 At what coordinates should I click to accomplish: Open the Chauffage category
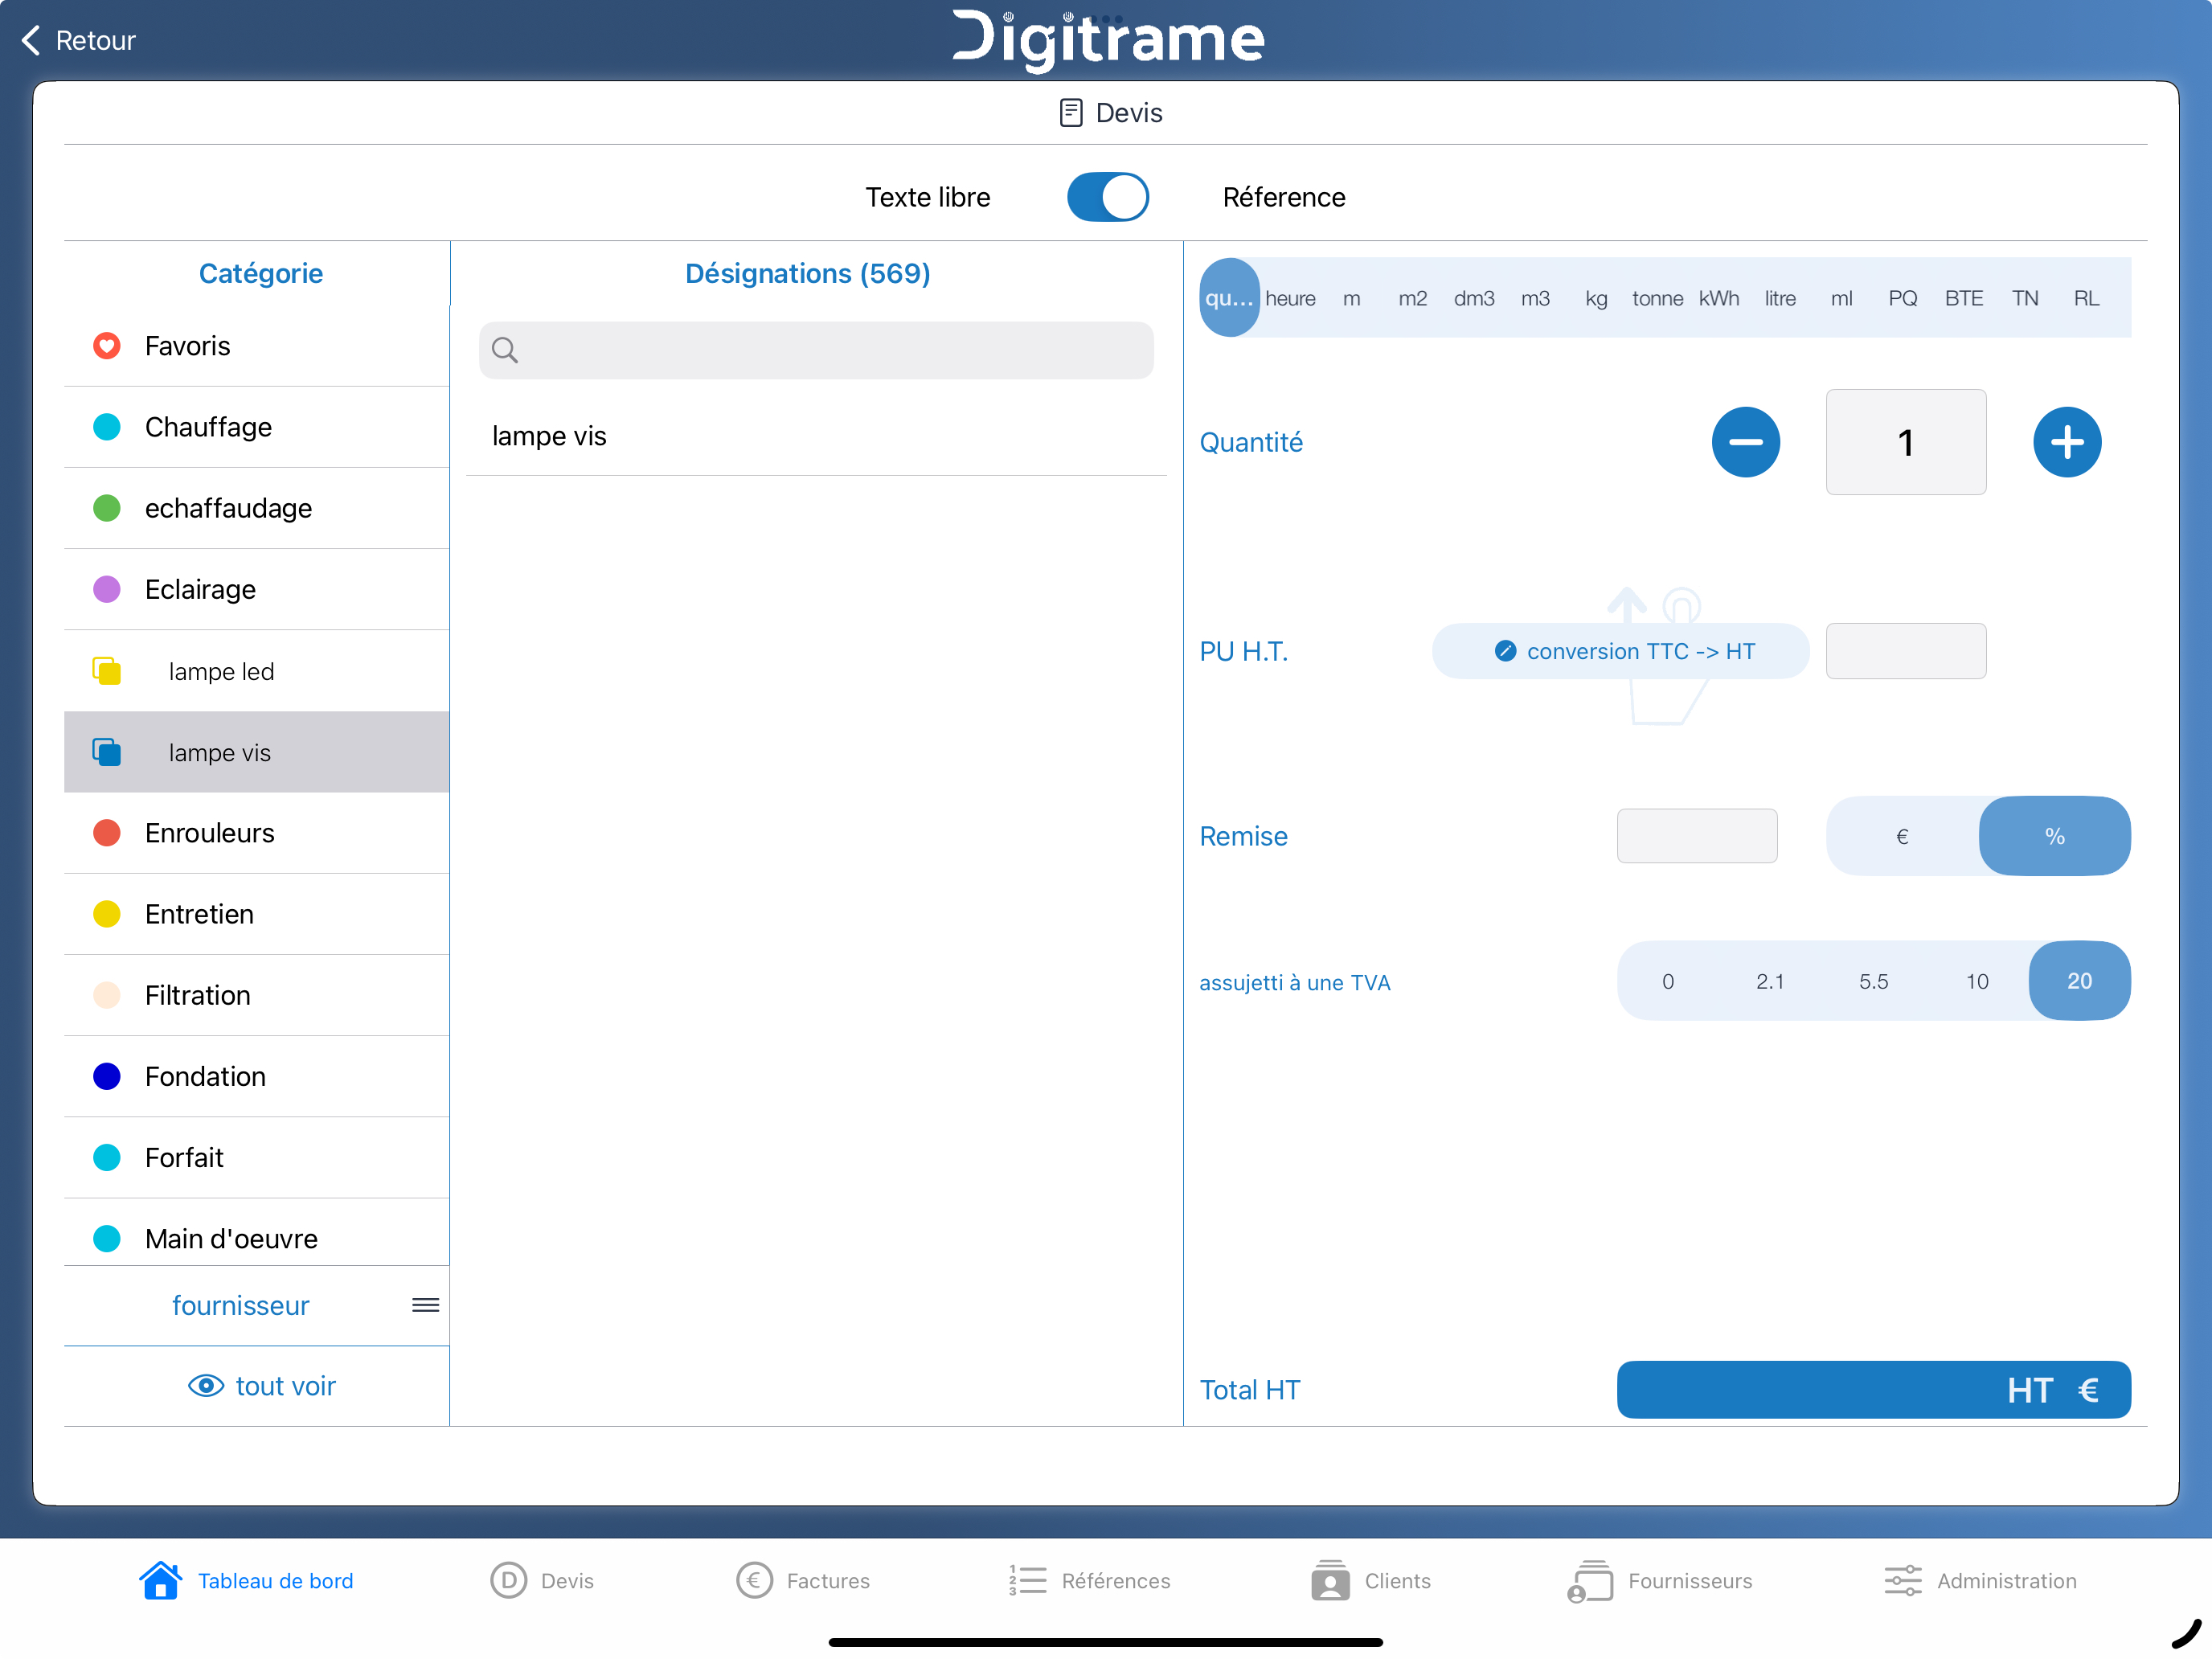[256, 427]
